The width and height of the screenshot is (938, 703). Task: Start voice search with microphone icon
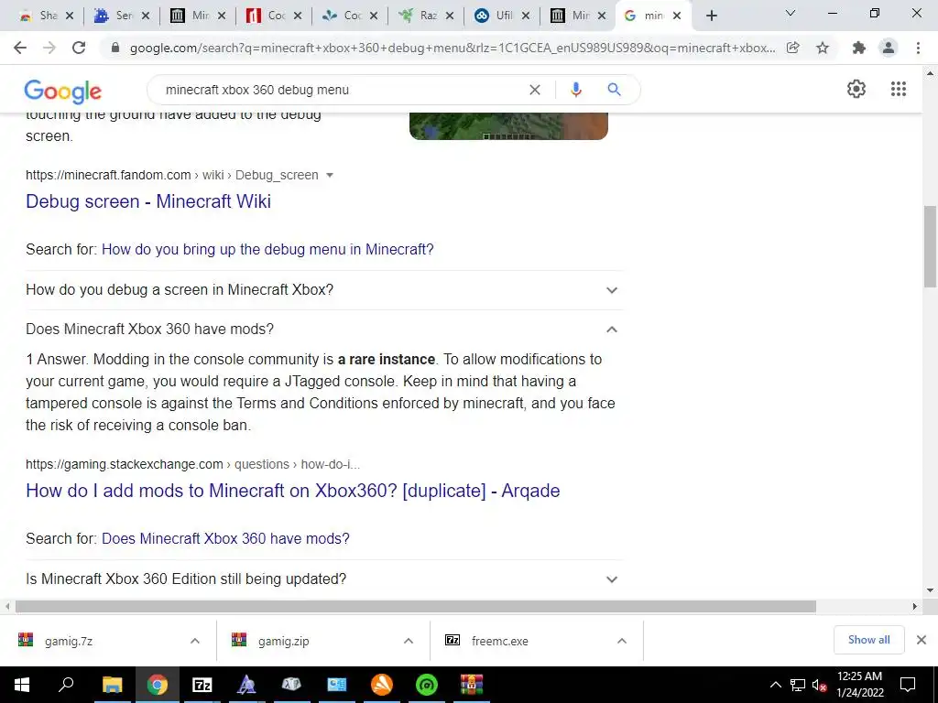coord(575,90)
